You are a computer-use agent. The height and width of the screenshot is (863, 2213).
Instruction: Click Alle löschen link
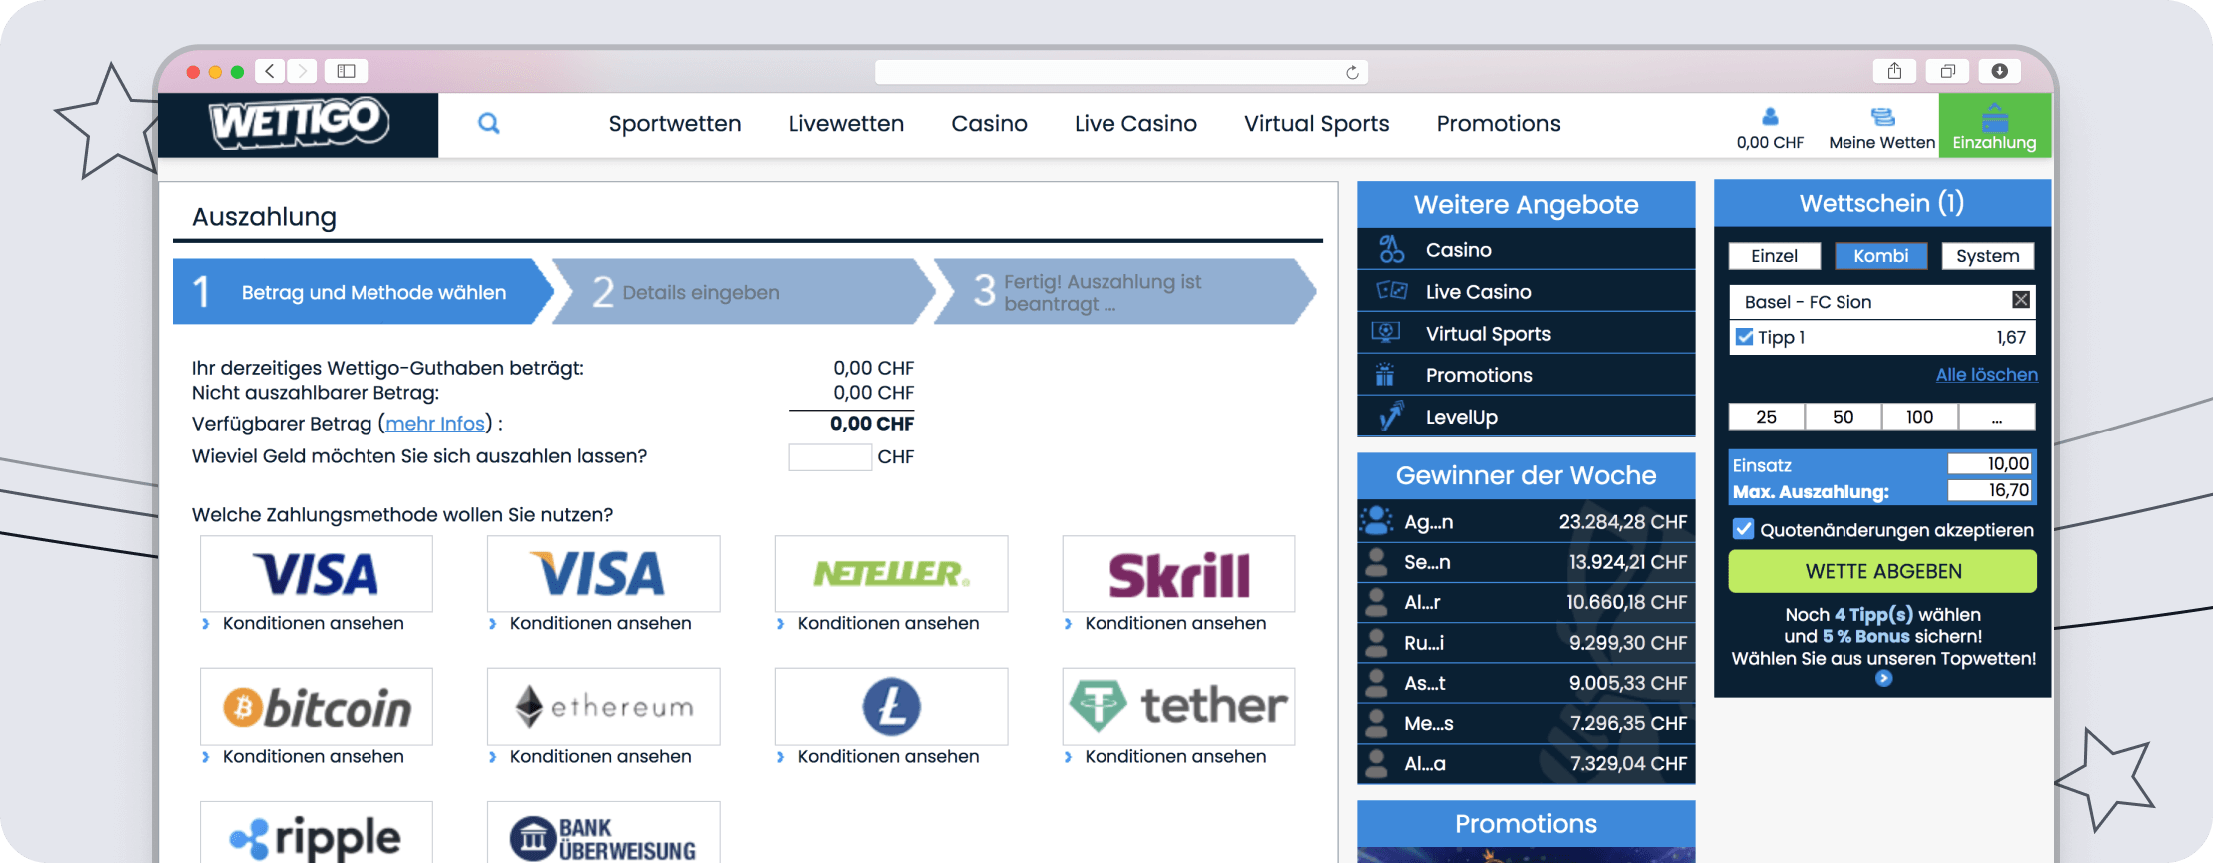[x=1987, y=375]
